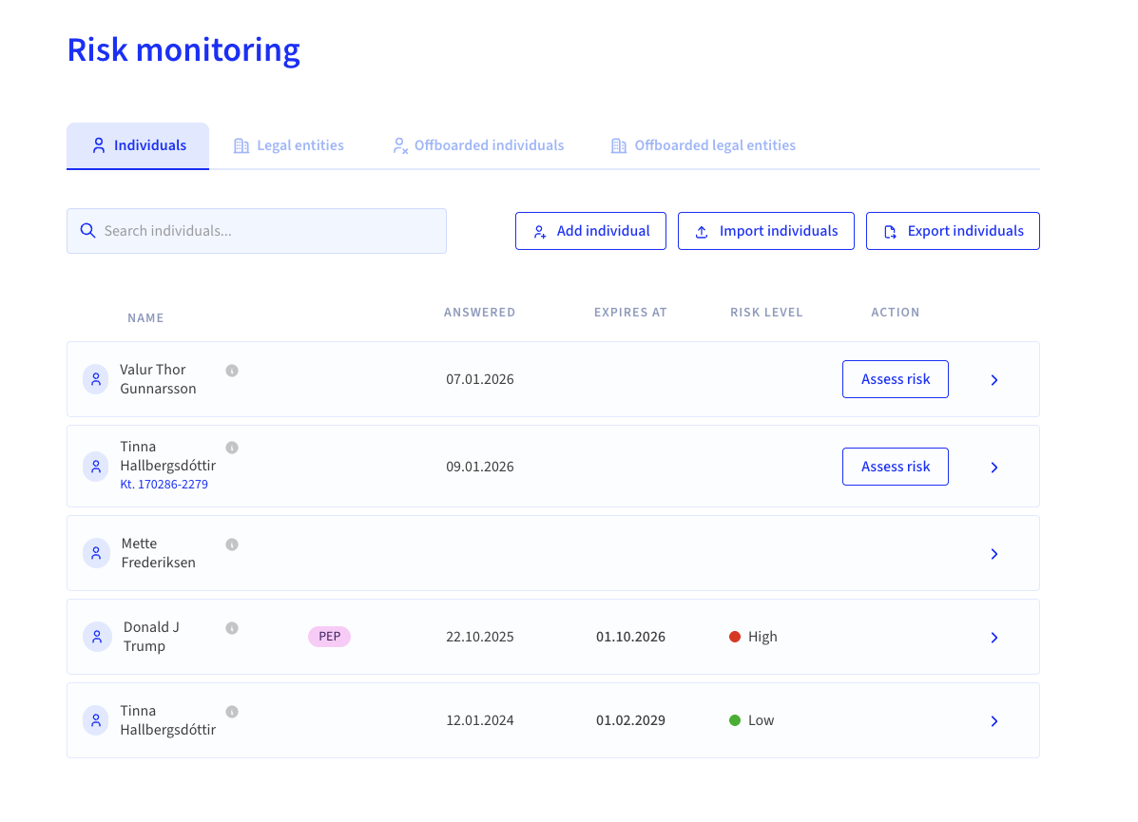Viewport: 1138px width, 822px height.
Task: Click info icon beside Valur Thor Gunnarsson
Action: tap(232, 371)
